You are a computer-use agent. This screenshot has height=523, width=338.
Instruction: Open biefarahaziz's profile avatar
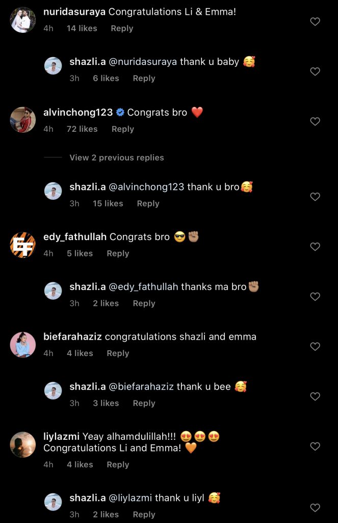[x=23, y=345]
